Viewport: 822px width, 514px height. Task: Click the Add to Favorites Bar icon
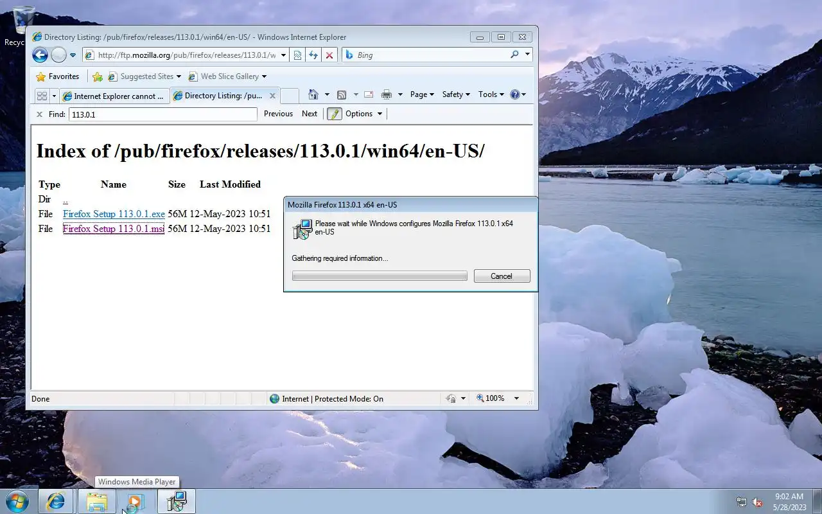point(98,76)
